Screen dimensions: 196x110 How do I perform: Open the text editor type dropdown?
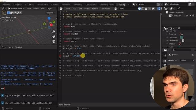click(61, 9)
